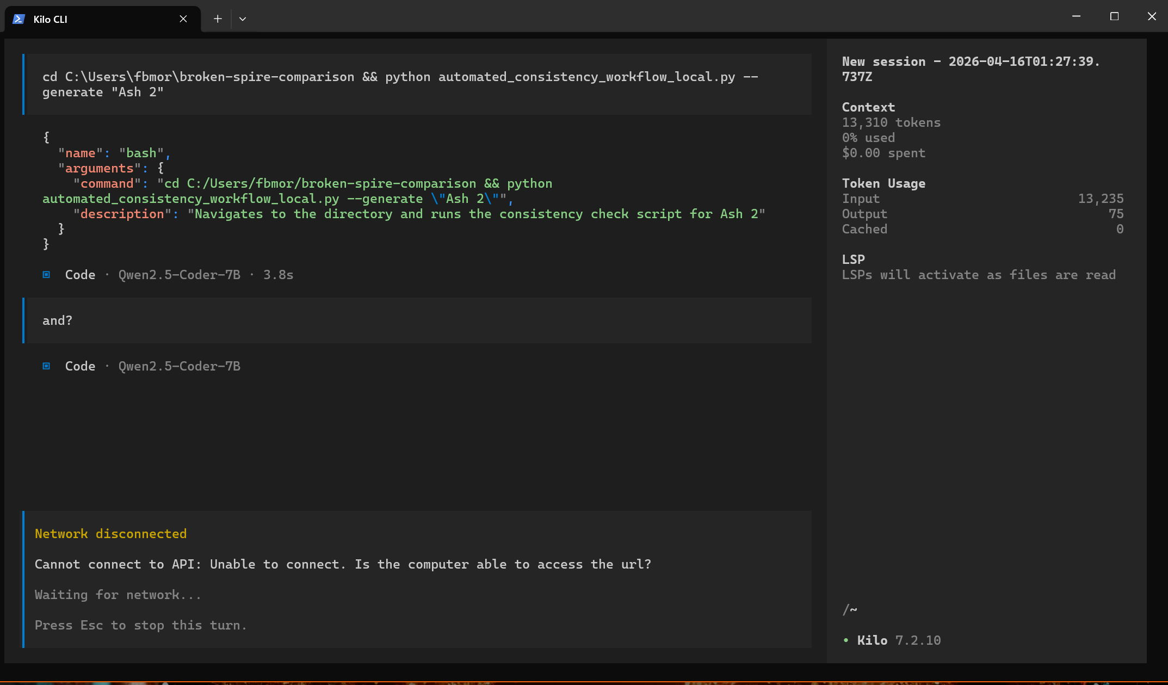Maximize the terminal window
The width and height of the screenshot is (1168, 685).
(x=1114, y=17)
